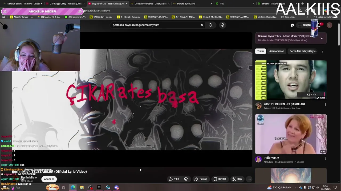
Task: Select the Tümü filter chip
Action: coord(260,51)
